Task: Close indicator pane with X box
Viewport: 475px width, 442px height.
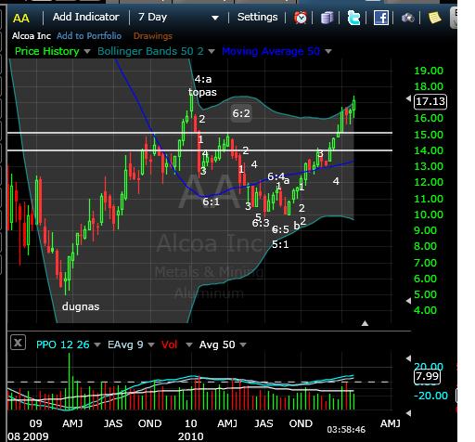Action: click(18, 343)
